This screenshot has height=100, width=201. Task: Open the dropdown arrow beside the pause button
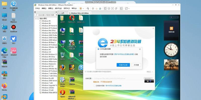(x=83, y=8)
